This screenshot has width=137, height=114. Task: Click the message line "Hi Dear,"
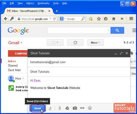(x=36, y=81)
